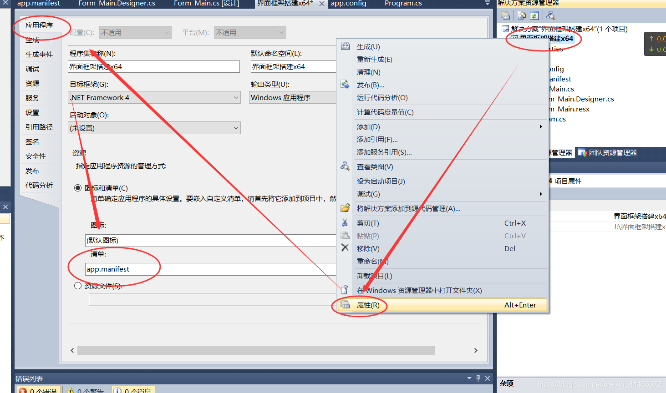Choose 清理(N) in the context menu
The image size is (666, 393).
pos(442,72)
